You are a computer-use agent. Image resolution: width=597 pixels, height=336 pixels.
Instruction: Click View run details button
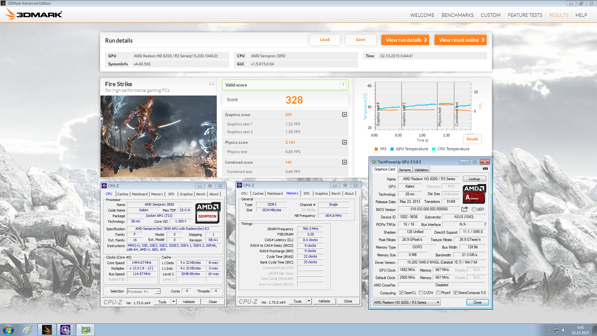click(x=405, y=40)
